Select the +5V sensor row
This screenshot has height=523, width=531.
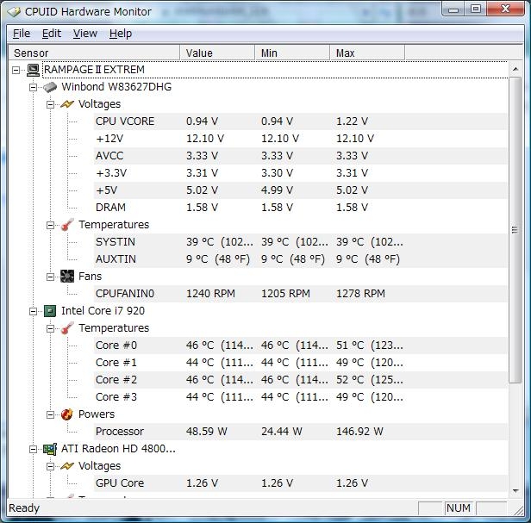coord(300,190)
